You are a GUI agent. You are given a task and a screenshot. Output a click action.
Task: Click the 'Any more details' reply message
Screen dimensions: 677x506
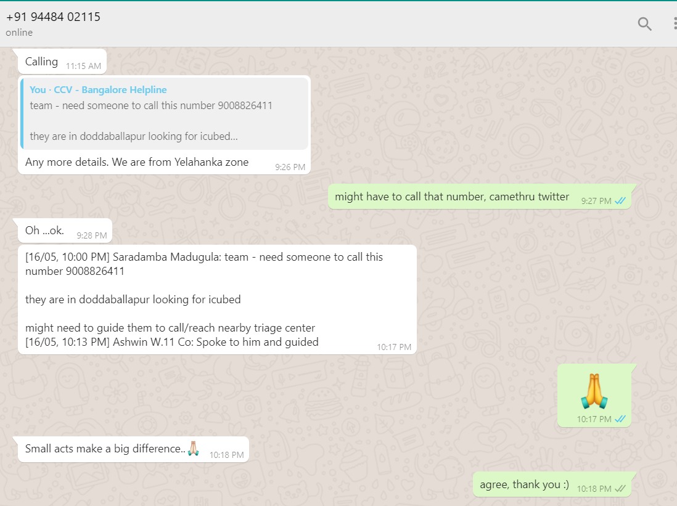(136, 161)
